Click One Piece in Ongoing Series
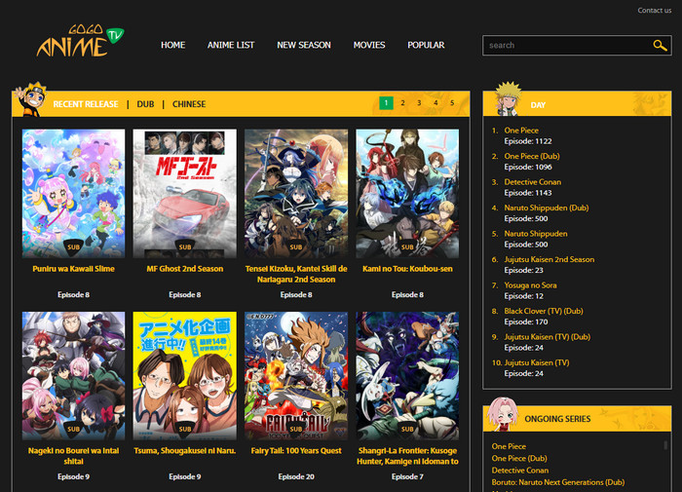This screenshot has width=682, height=492. tap(509, 446)
